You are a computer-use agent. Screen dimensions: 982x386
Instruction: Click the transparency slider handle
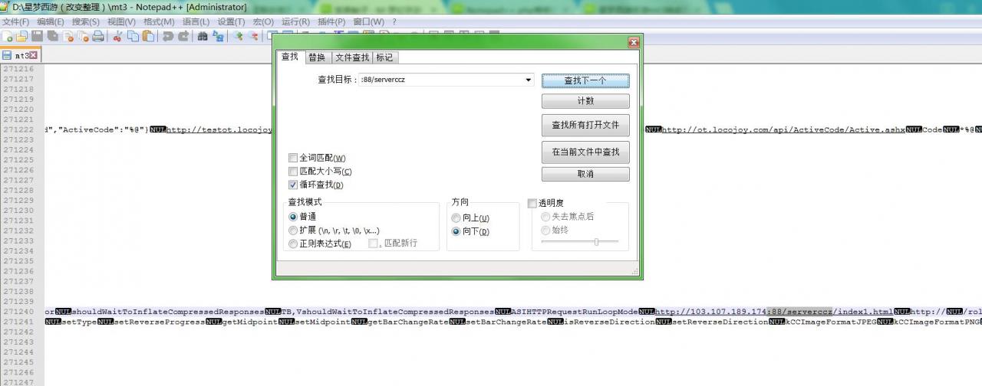596,242
